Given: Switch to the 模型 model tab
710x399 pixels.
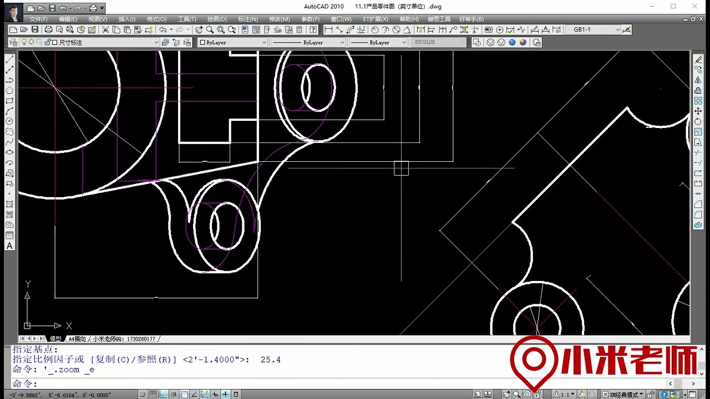Looking at the screenshot, I should click(55, 339).
